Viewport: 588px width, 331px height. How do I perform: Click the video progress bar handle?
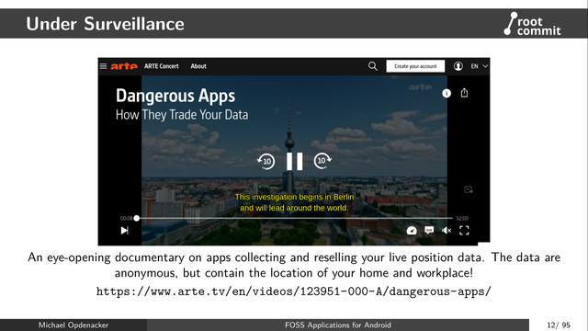point(137,218)
